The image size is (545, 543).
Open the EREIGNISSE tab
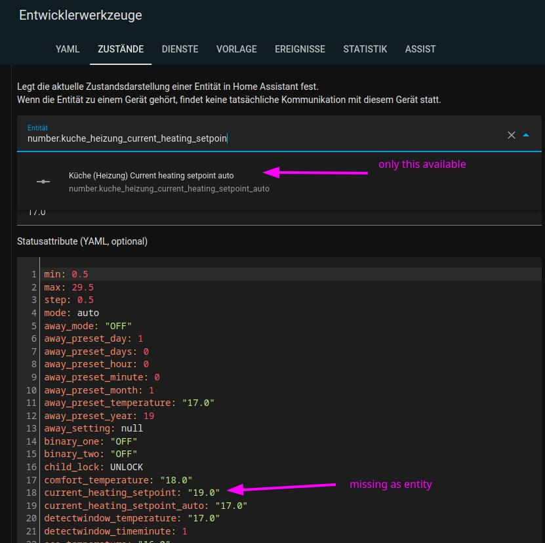point(300,49)
